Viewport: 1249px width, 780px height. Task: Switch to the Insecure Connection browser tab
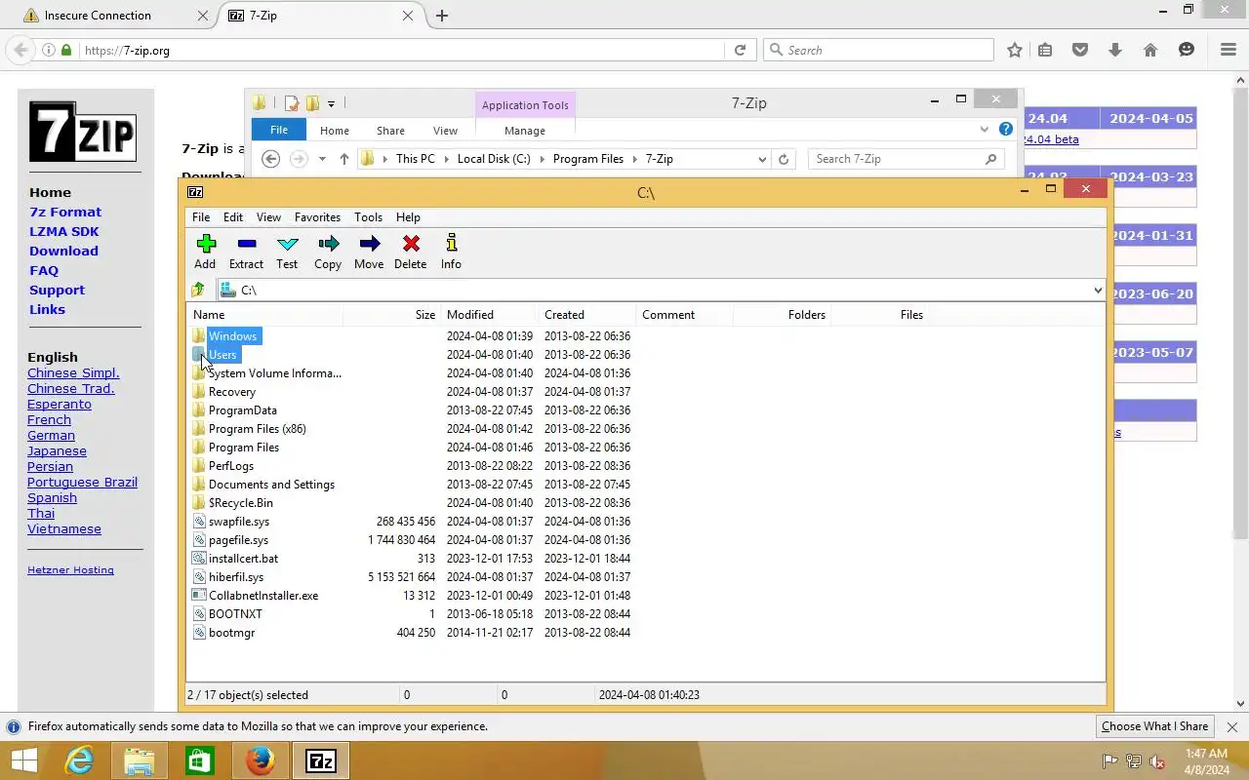(109, 16)
